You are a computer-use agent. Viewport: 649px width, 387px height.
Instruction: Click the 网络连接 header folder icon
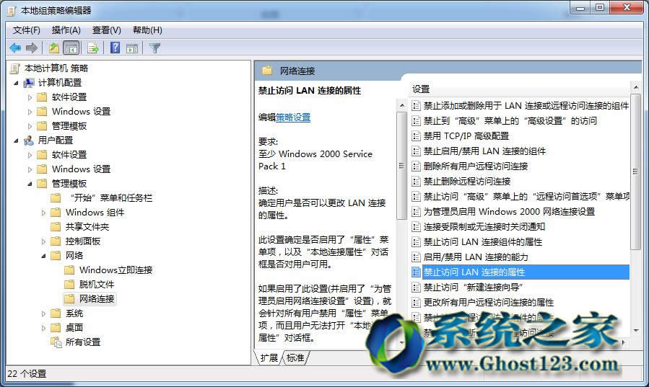click(x=267, y=70)
